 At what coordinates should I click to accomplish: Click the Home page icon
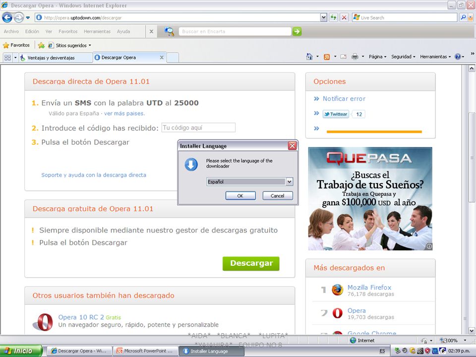pyautogui.click(x=309, y=57)
